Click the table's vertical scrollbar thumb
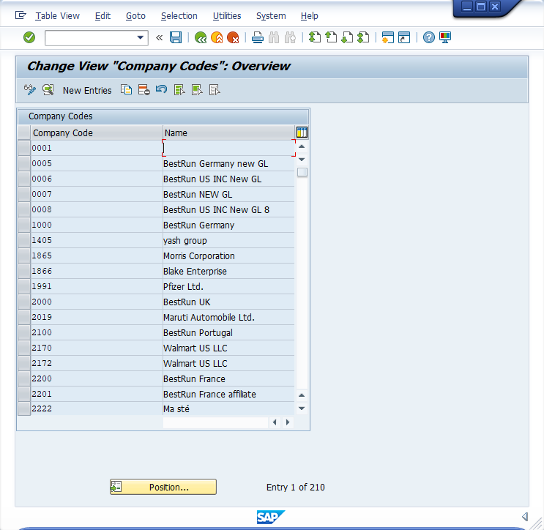This screenshot has width=544, height=530. point(302,173)
